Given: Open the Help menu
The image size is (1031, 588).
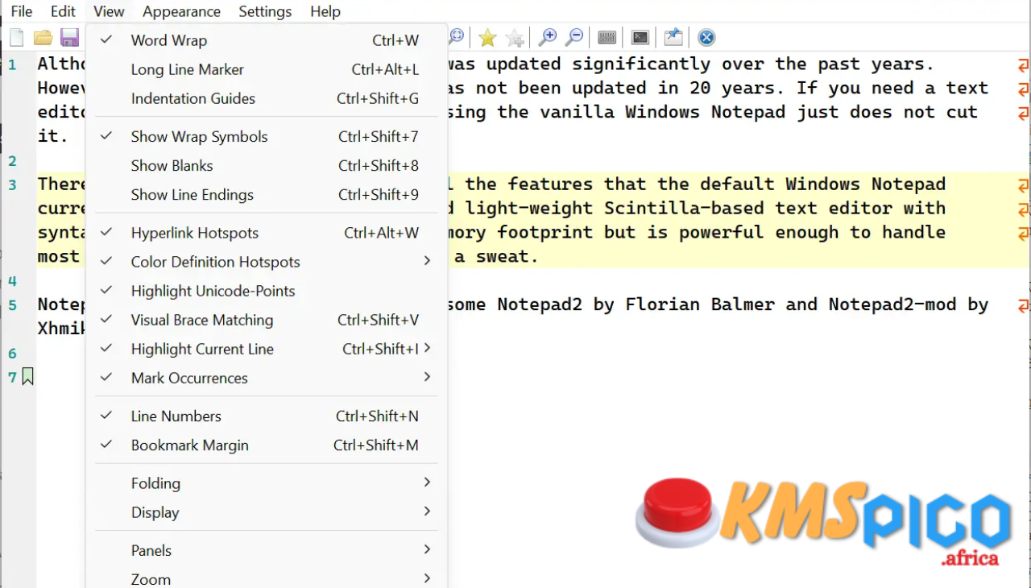Looking at the screenshot, I should pyautogui.click(x=325, y=11).
